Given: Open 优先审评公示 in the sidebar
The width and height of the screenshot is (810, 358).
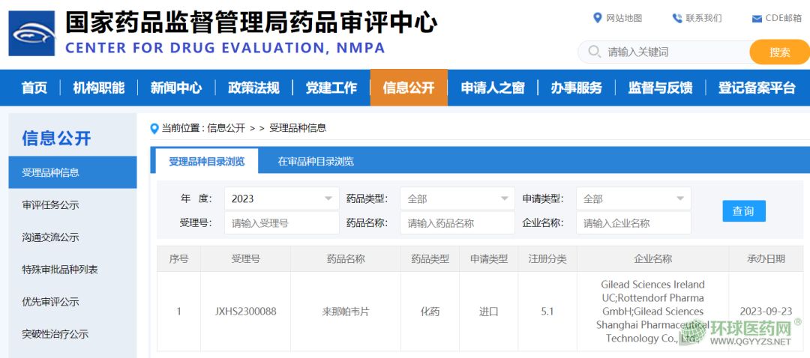Looking at the screenshot, I should [x=50, y=302].
